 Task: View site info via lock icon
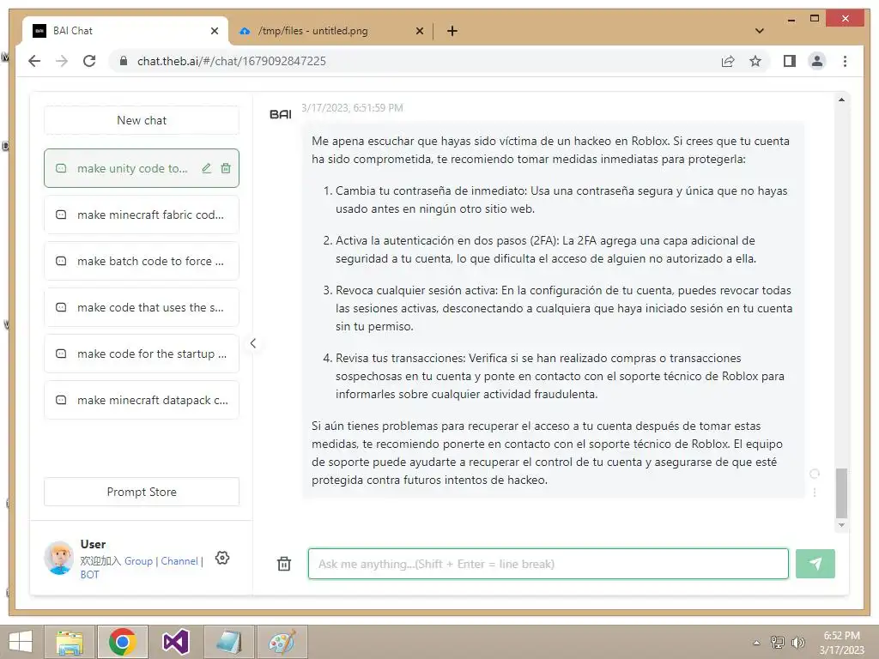(124, 61)
